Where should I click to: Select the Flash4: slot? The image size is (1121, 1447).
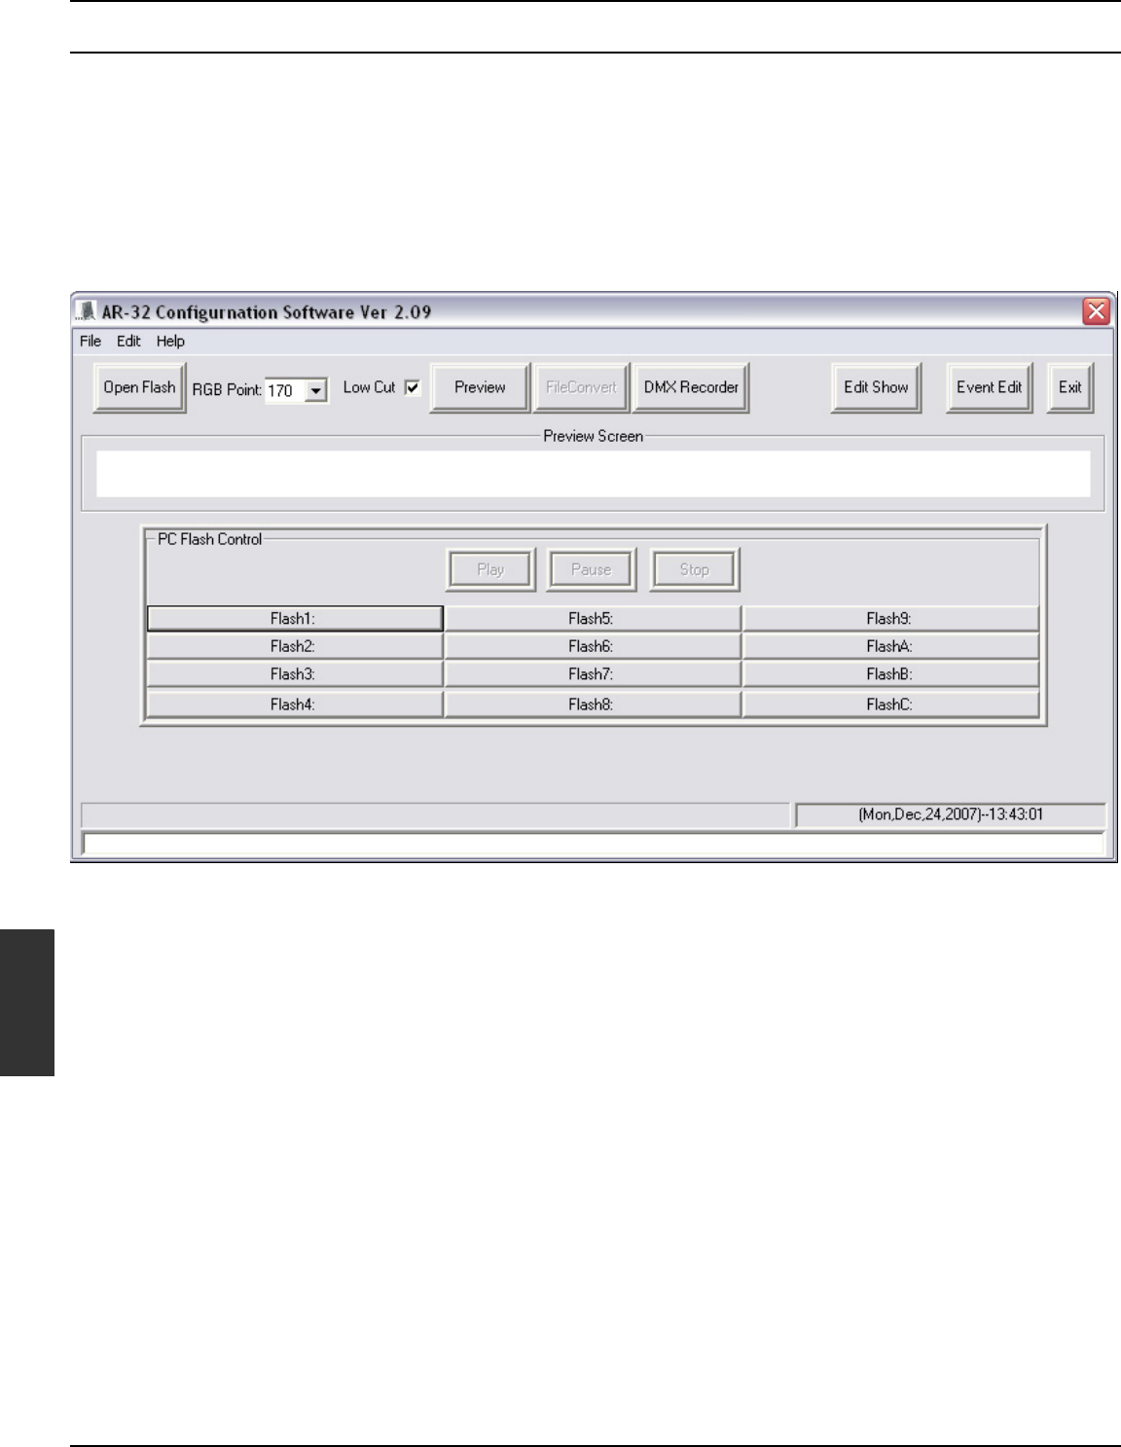pyautogui.click(x=294, y=705)
